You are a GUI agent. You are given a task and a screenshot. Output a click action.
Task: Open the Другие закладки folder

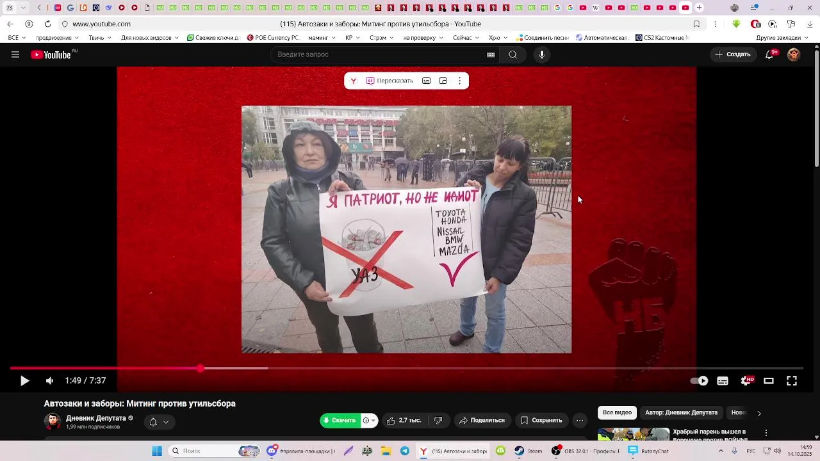[782, 38]
